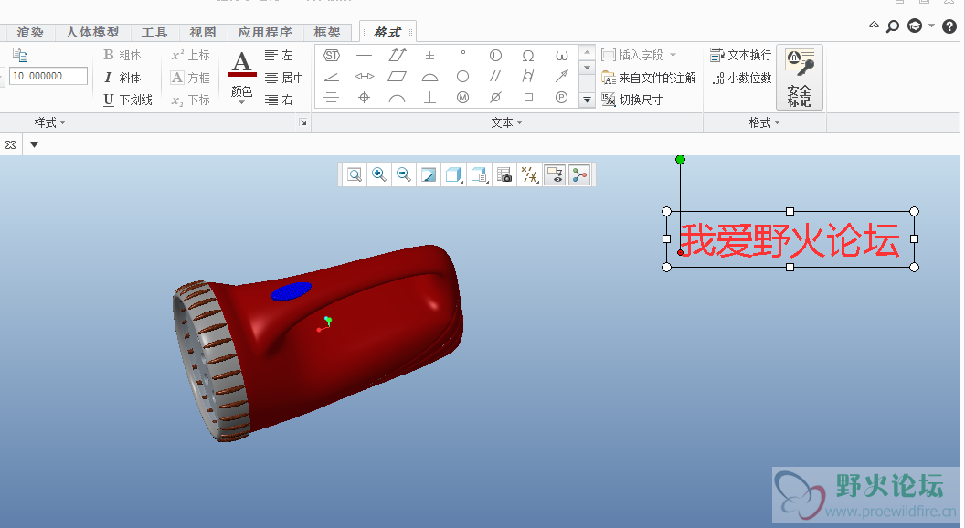Click 来自文件的注解 button
The height and width of the screenshot is (528, 965).
tap(649, 78)
